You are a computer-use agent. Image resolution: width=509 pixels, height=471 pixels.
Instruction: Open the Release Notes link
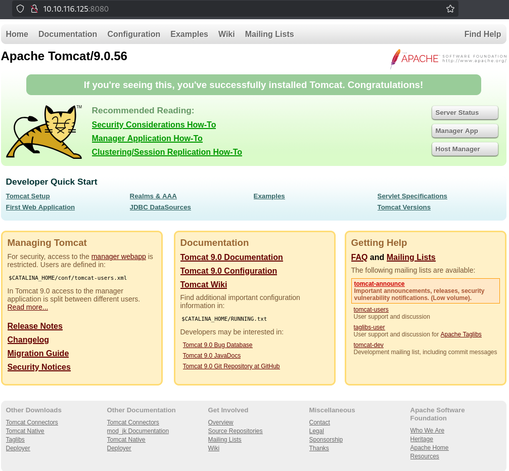click(x=35, y=326)
